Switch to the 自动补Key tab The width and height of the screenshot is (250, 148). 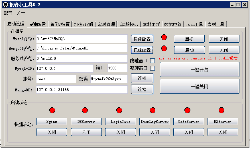tap(129, 24)
